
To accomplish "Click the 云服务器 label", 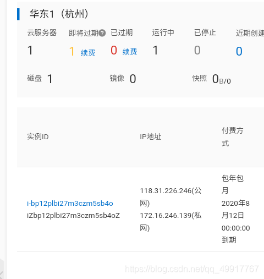I will pyautogui.click(x=42, y=32).
